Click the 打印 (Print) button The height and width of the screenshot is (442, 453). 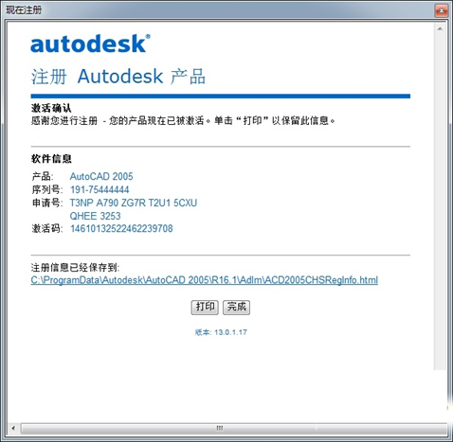[205, 308]
